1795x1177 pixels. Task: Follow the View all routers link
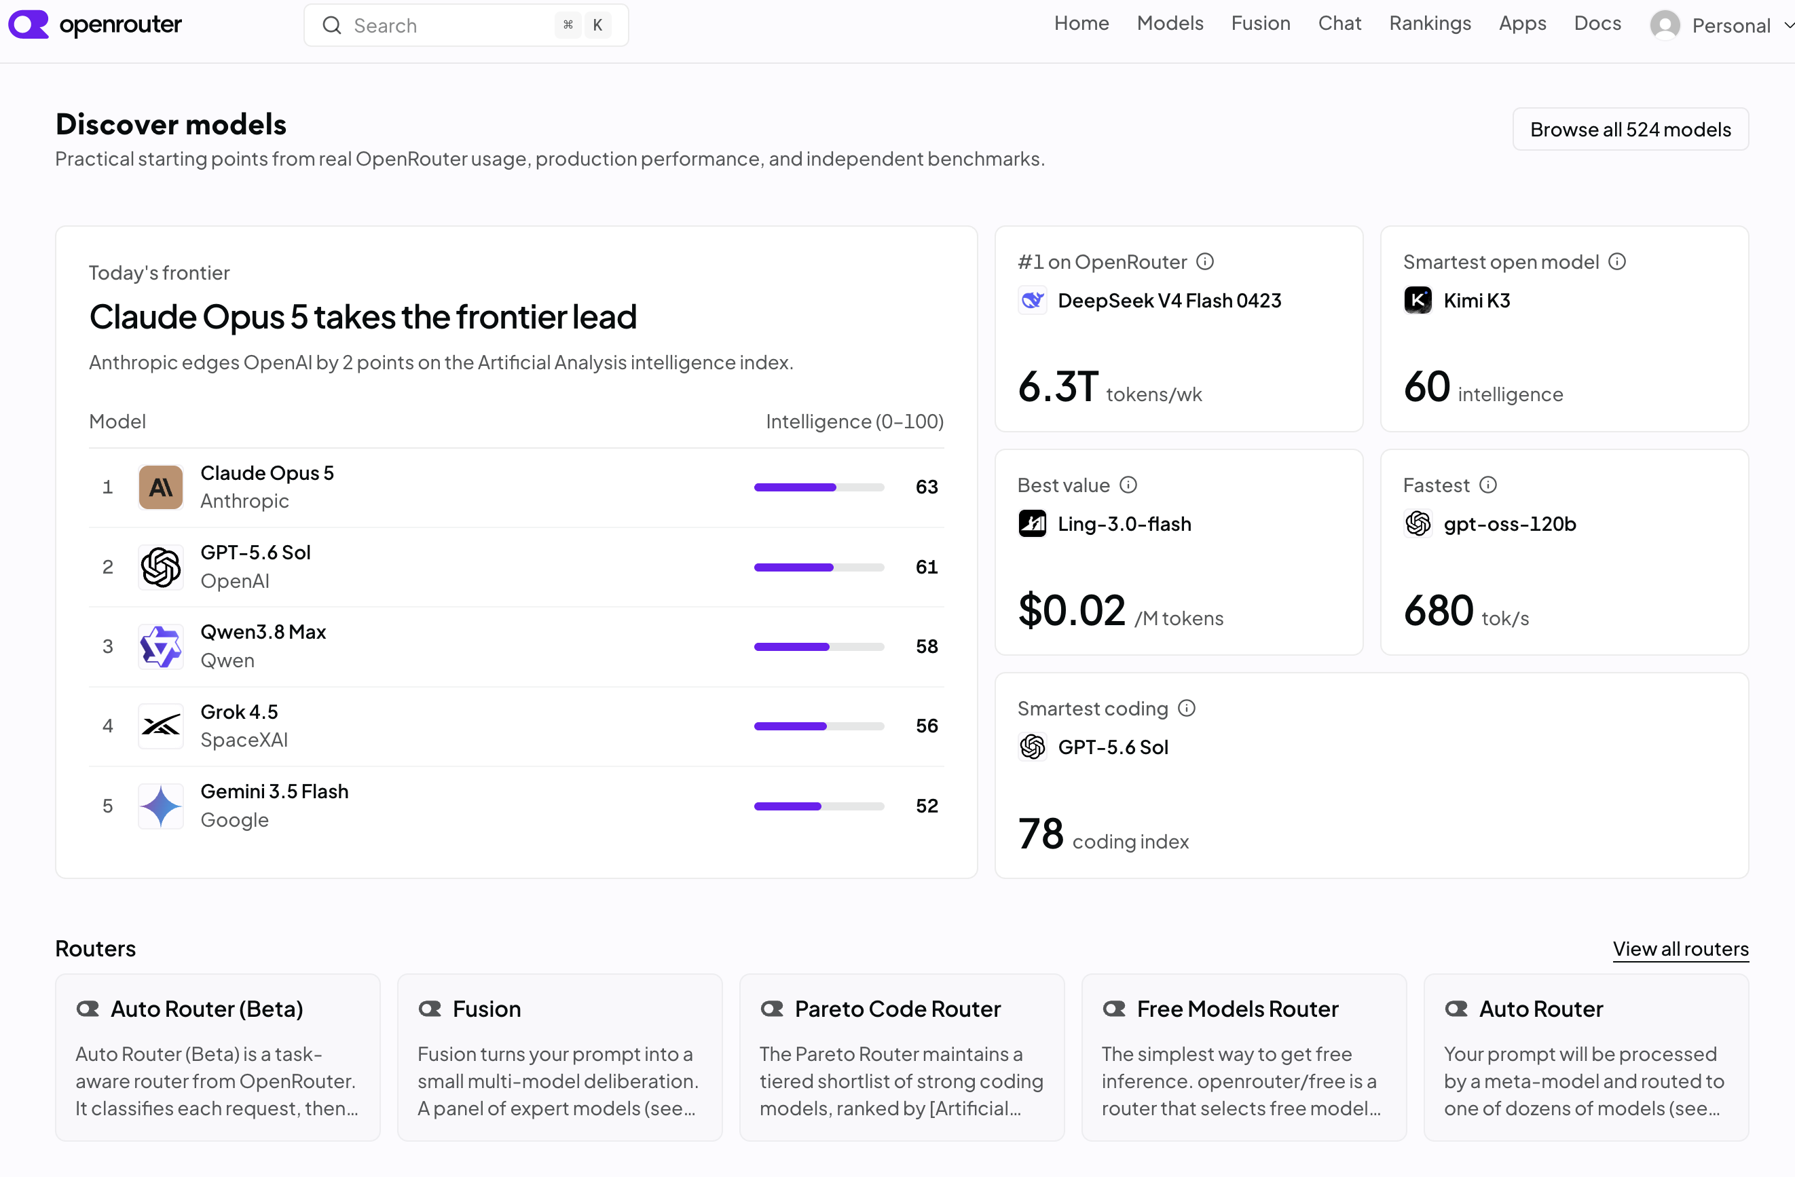click(x=1680, y=948)
